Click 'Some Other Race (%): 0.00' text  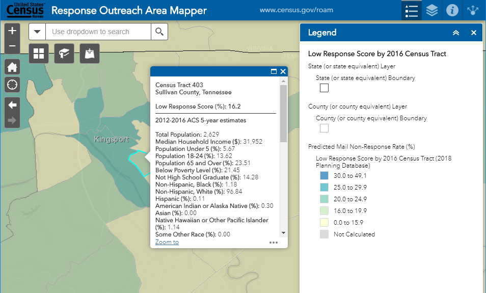[x=193, y=234]
